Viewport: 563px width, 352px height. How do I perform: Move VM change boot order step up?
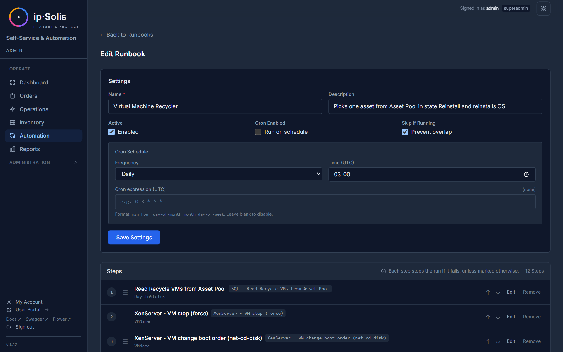coord(488,341)
